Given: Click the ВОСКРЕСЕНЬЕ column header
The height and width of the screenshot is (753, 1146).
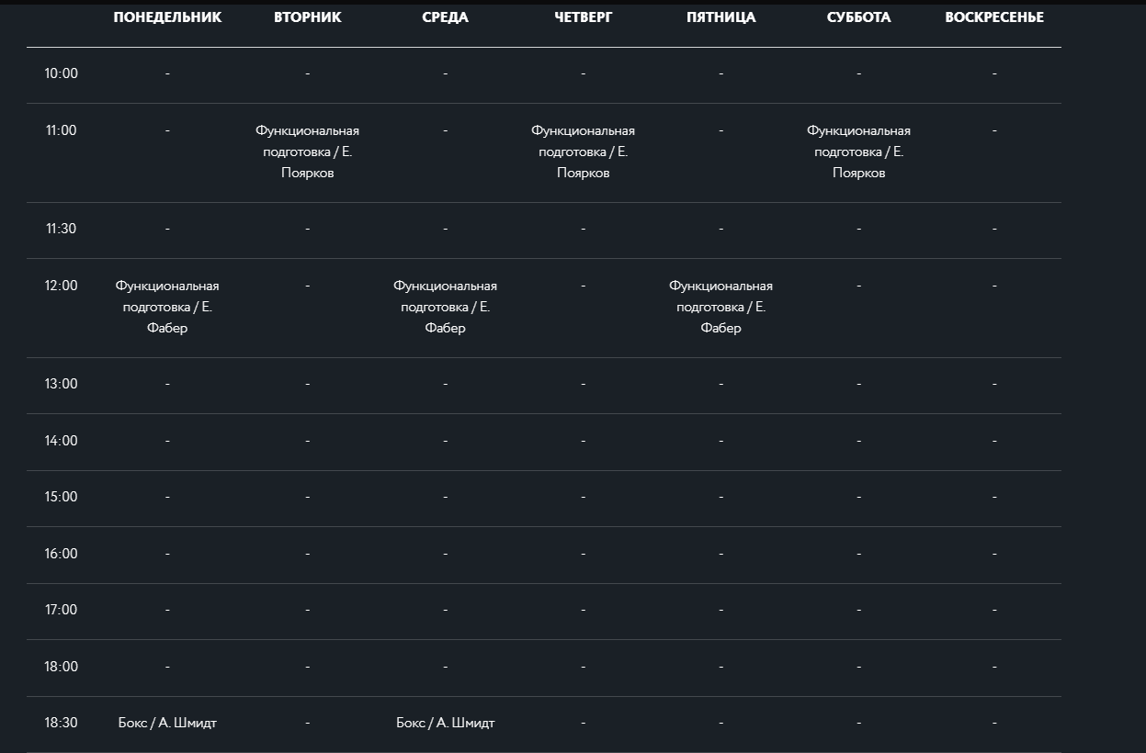Looking at the screenshot, I should coord(994,17).
